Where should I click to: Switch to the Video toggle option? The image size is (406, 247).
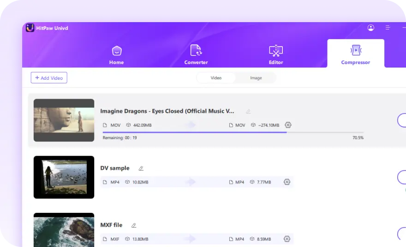tap(216, 78)
